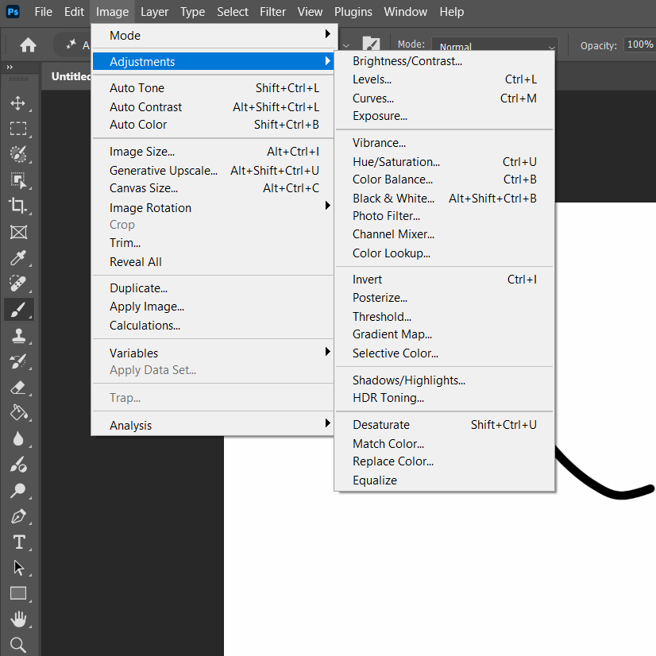
Task: Expand the Image Rotation submenu
Action: [x=213, y=207]
